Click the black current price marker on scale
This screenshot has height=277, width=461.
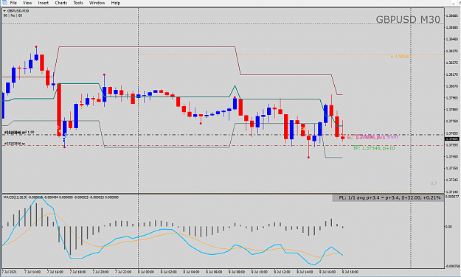[452, 139]
